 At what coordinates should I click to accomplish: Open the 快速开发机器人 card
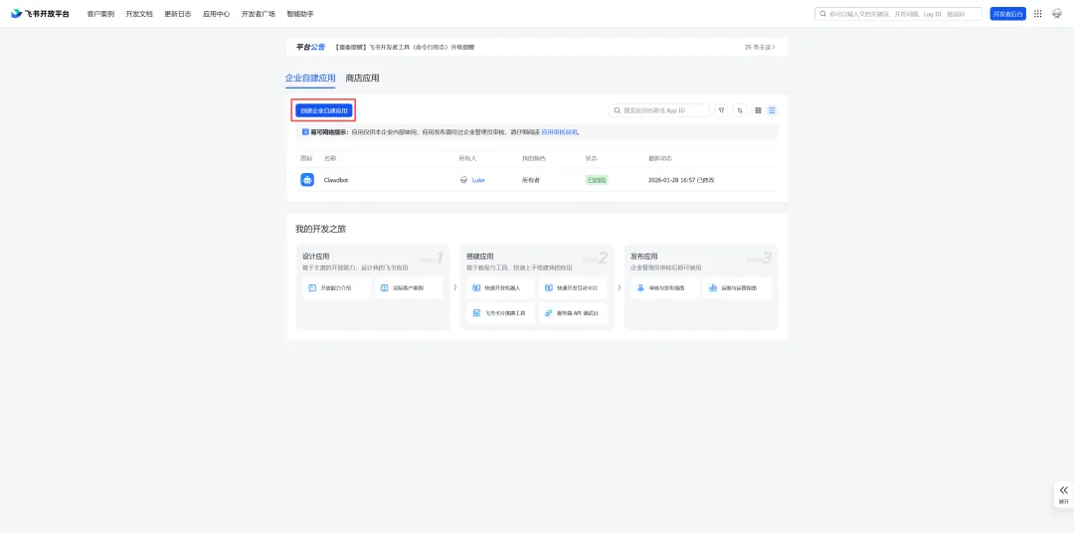[x=500, y=287]
